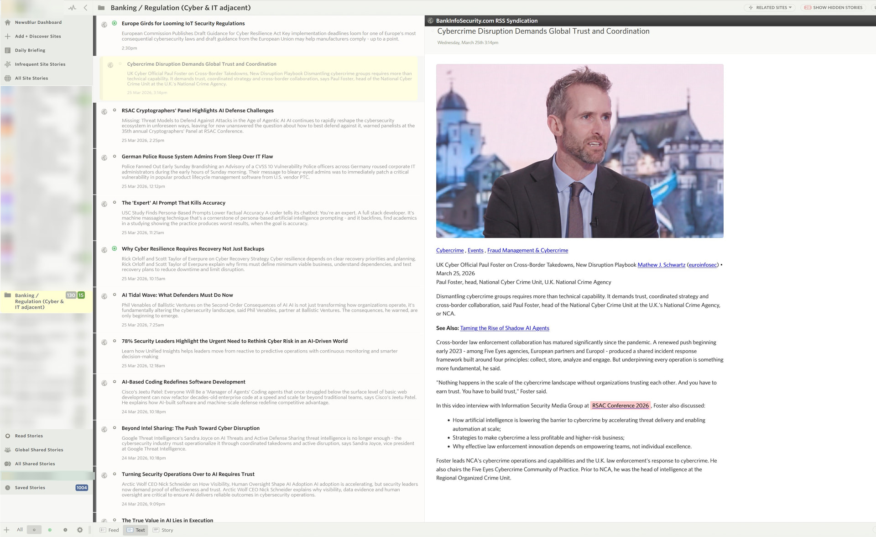Image resolution: width=876 pixels, height=537 pixels.
Task: Filter to focus stories with green dot
Action: tap(50, 530)
